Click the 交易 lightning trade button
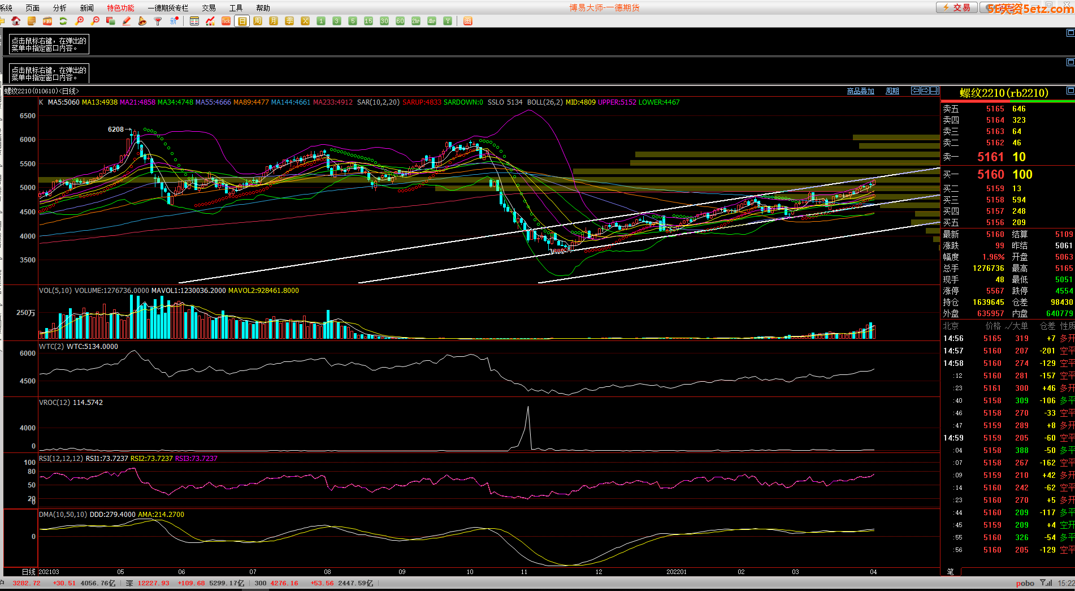Screen dimensions: 1075x591 tap(957, 7)
